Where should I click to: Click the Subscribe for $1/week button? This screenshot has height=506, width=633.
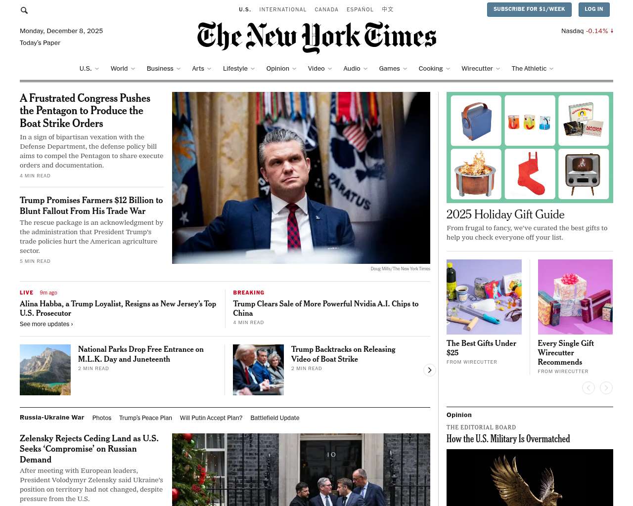point(529,9)
